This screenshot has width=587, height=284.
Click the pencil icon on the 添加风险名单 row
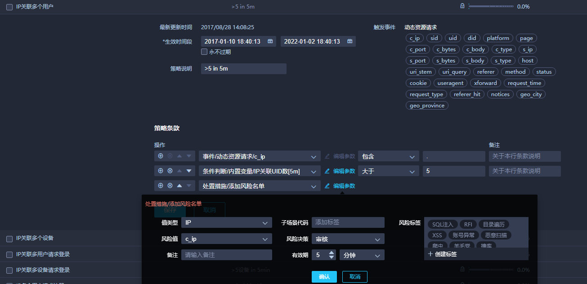327,186
